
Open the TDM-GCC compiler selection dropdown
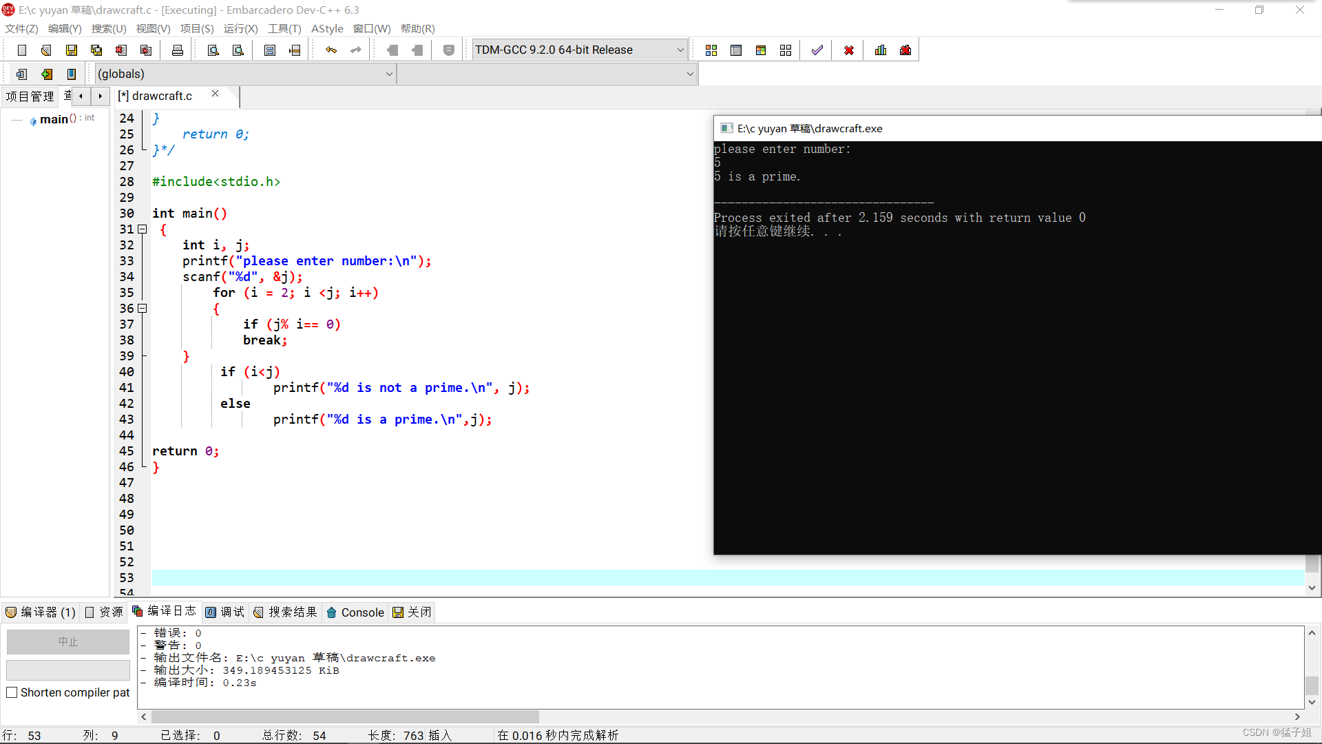(680, 50)
